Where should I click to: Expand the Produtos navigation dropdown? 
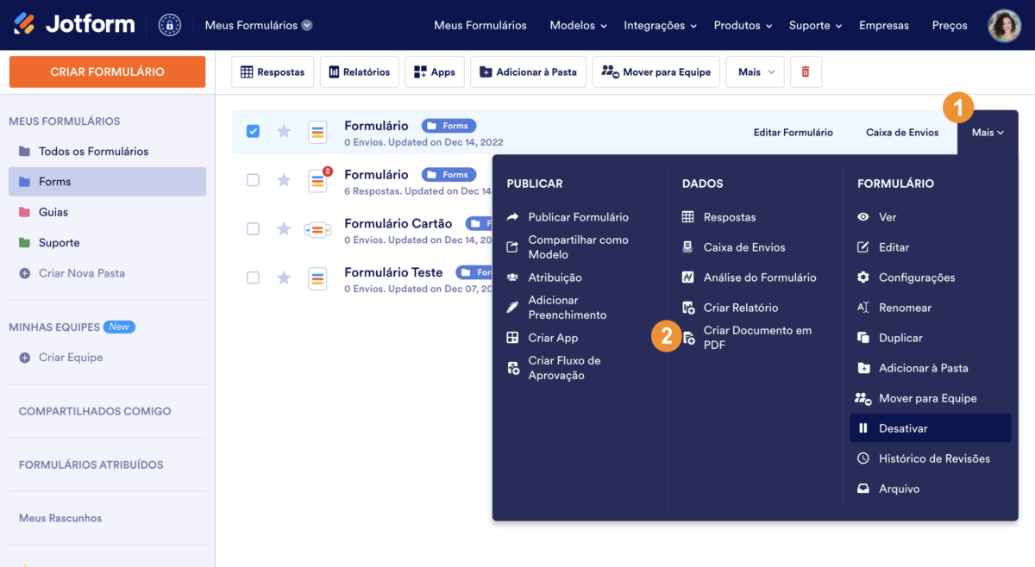pos(743,25)
